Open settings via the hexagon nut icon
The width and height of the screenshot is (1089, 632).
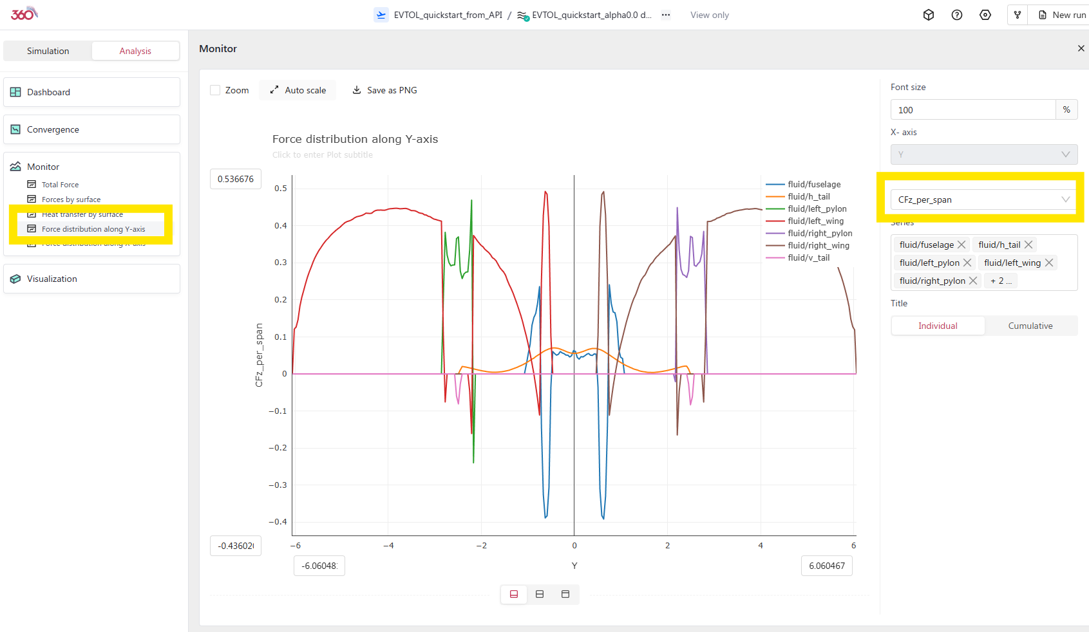985,15
